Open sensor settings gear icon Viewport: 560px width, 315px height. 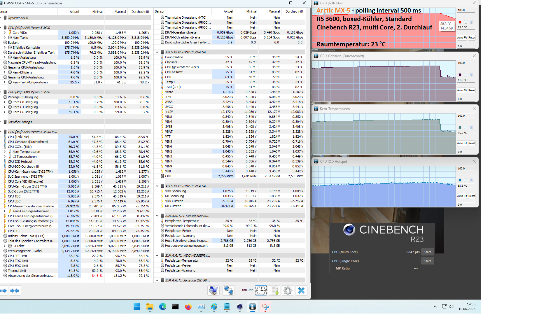click(x=288, y=290)
